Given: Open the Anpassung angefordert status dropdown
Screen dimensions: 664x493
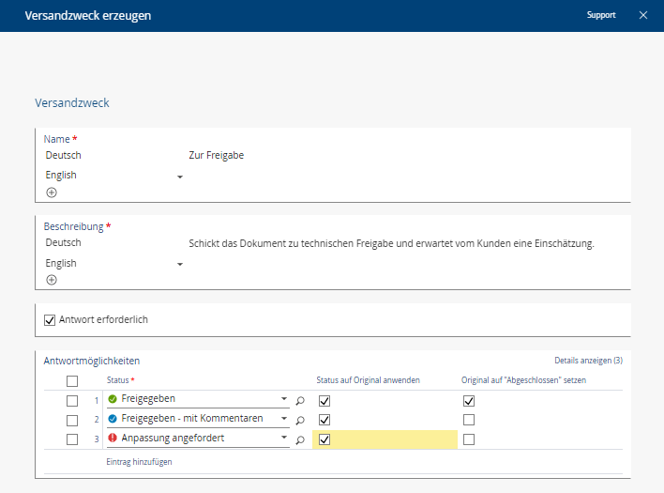Looking at the screenshot, I should (x=284, y=439).
